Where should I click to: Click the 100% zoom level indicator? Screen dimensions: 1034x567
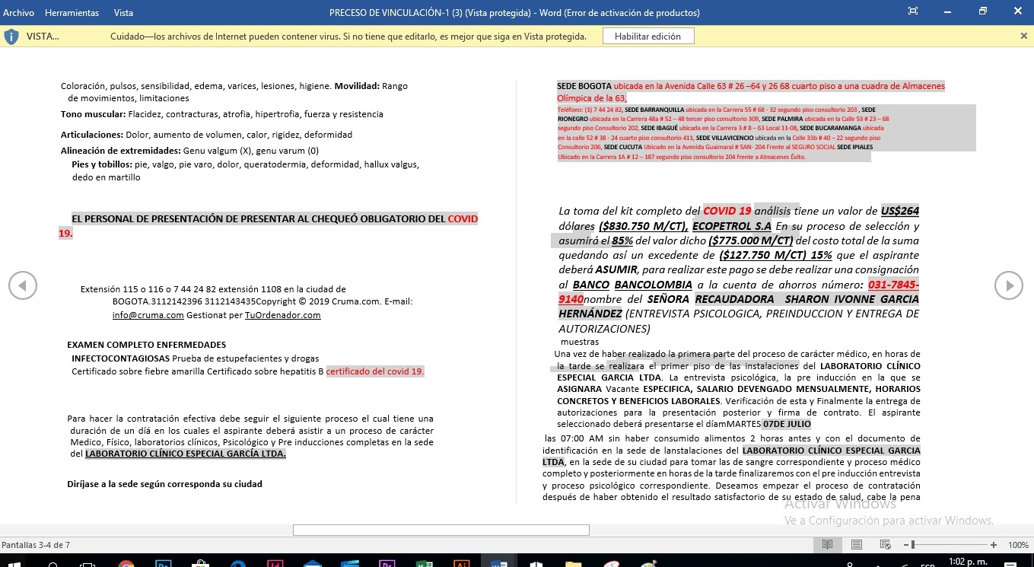point(1018,545)
